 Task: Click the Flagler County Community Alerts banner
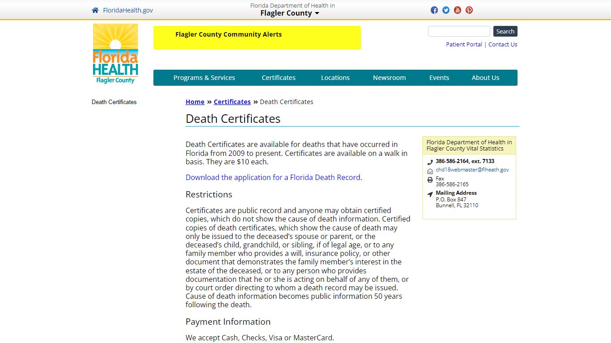257,38
